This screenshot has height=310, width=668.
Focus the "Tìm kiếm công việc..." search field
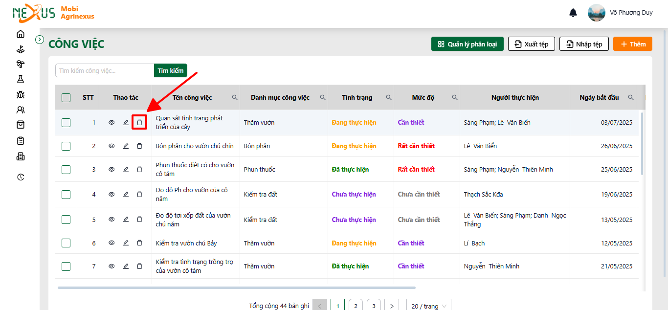[x=105, y=70]
